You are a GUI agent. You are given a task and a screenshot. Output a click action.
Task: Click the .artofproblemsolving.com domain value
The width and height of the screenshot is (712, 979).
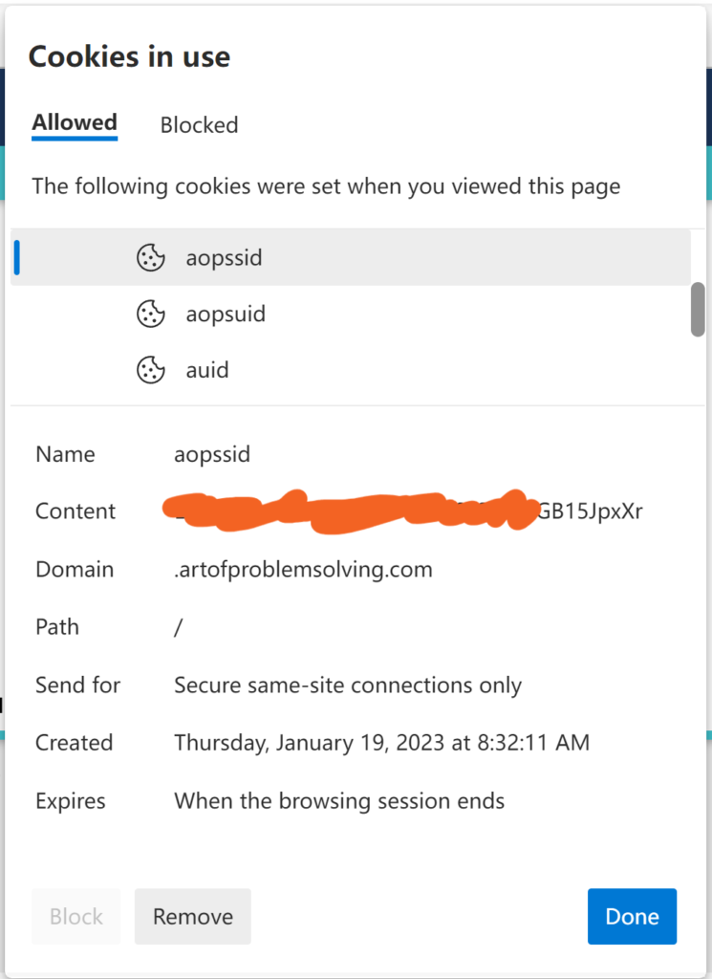303,570
